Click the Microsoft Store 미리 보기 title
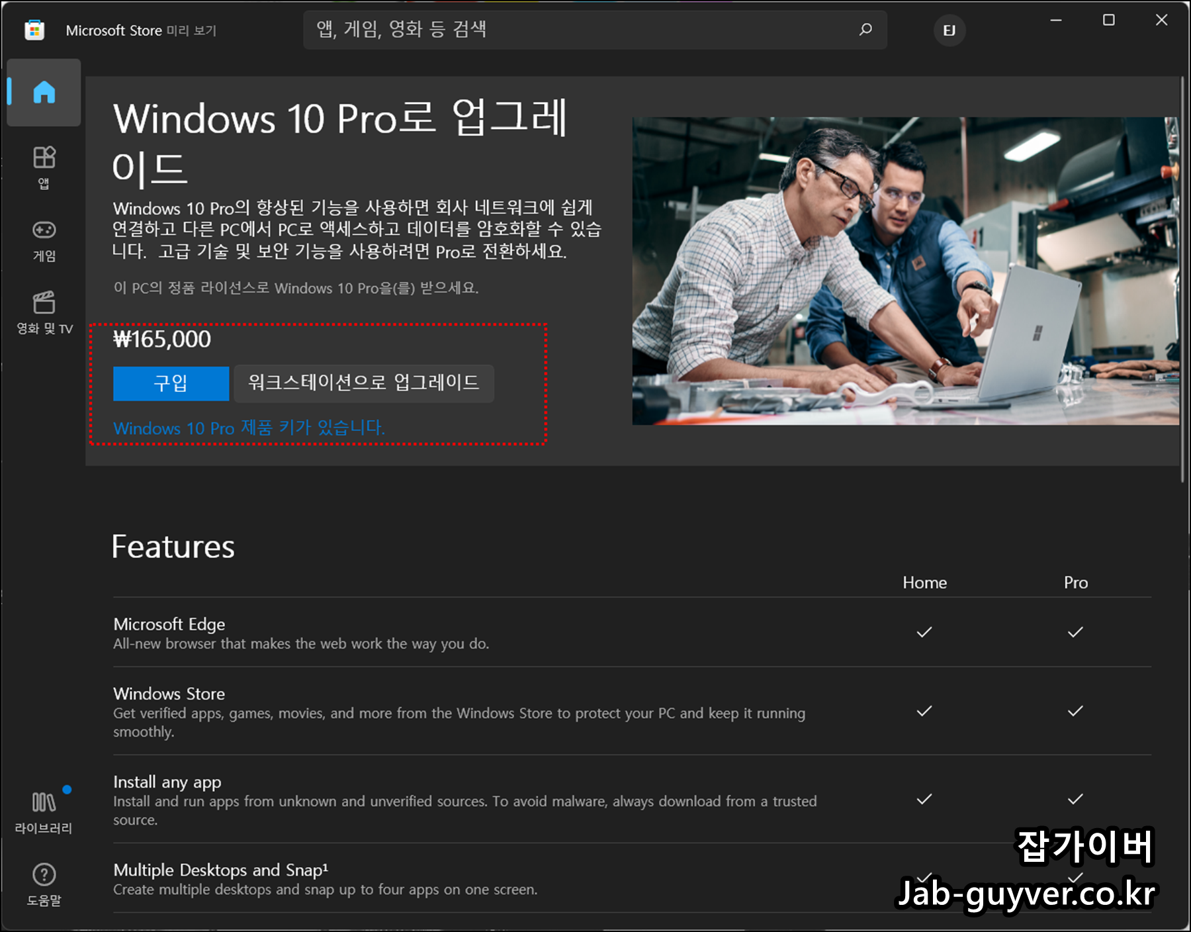 (x=142, y=30)
